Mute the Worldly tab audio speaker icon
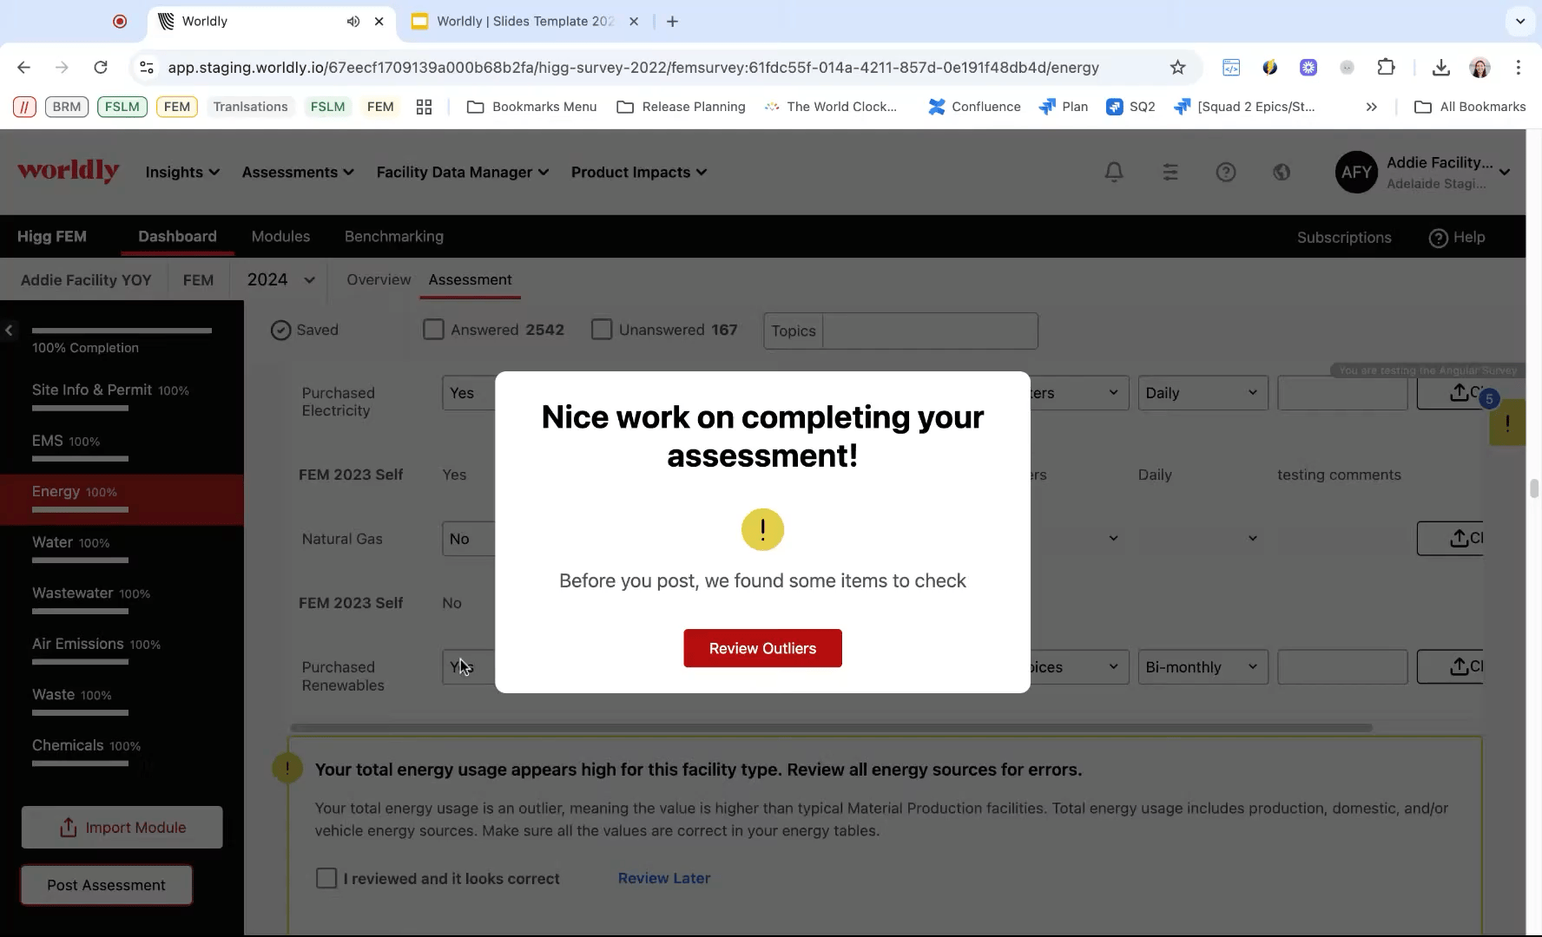The height and width of the screenshot is (937, 1542). [353, 22]
